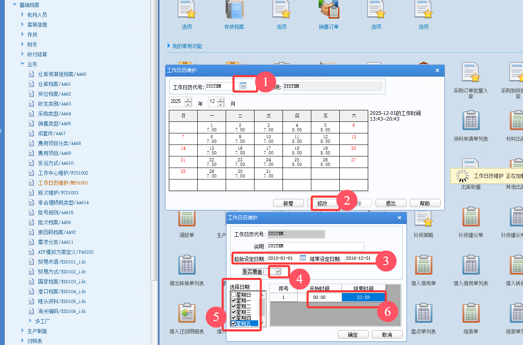Open the 存货档案 shortcut icon

234,10
